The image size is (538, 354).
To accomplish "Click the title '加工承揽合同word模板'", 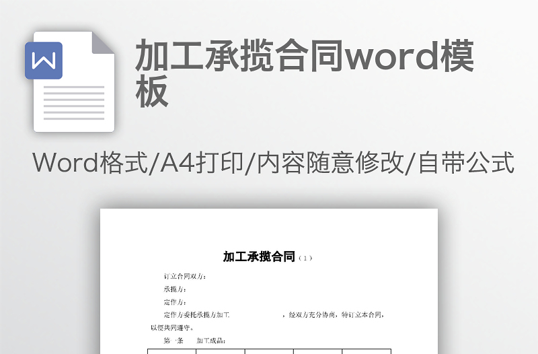I will coord(305,73).
